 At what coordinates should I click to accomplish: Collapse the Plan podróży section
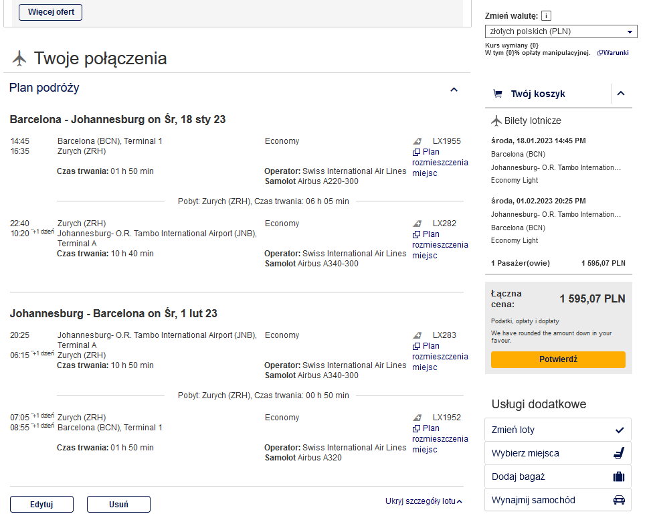454,89
